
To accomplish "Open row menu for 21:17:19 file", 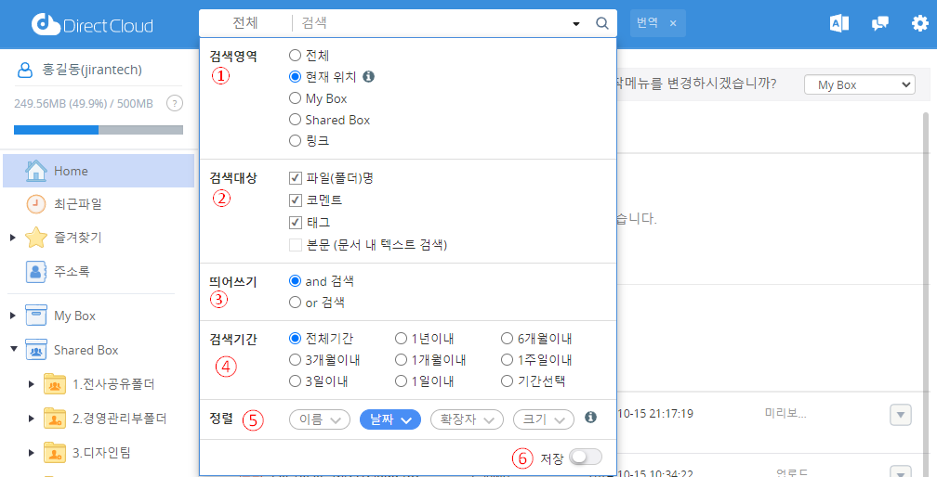I will (901, 415).
